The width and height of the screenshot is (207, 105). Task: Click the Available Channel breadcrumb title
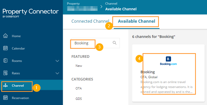pyautogui.click(x=121, y=9)
